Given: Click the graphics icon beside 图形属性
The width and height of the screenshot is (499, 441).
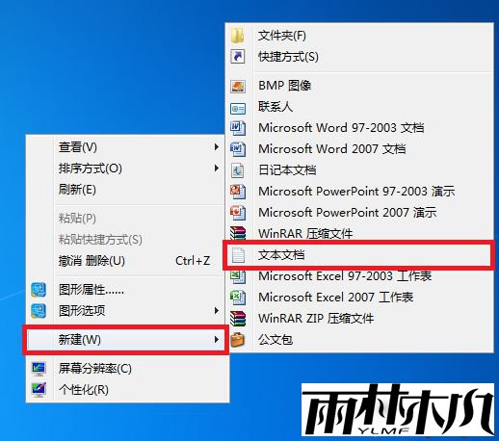Looking at the screenshot, I should coord(39,290).
